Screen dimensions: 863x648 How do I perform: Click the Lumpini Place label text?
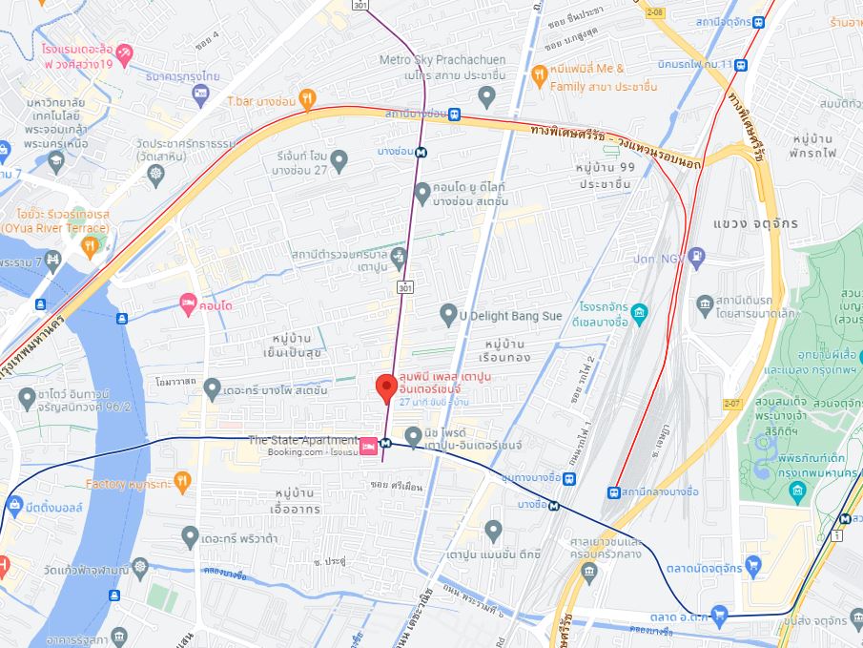coord(444,383)
